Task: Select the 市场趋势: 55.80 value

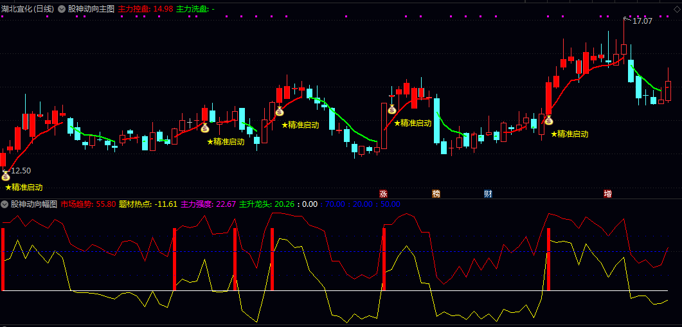Action: click(88, 204)
